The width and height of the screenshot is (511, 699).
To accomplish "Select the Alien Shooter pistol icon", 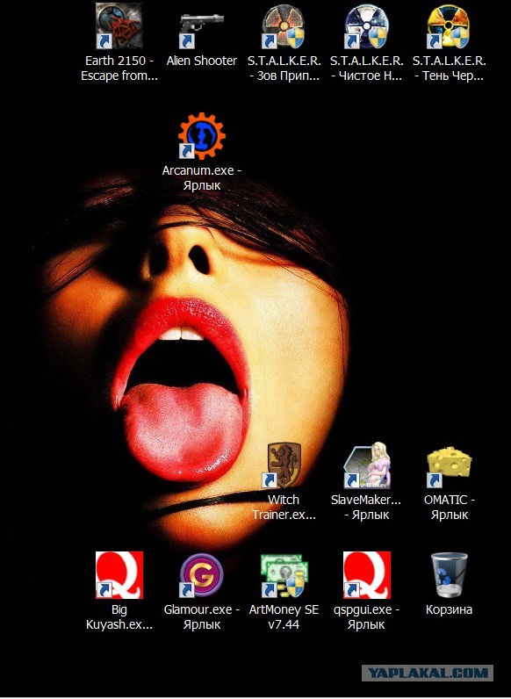I will pyautogui.click(x=202, y=29).
